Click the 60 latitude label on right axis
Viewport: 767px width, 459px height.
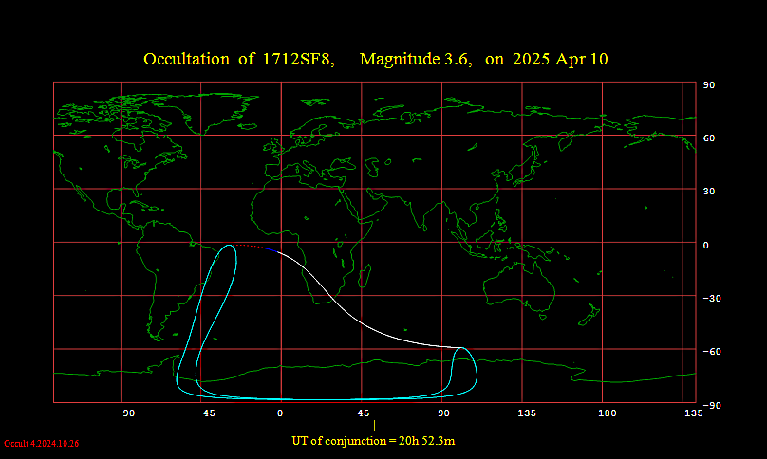707,138
